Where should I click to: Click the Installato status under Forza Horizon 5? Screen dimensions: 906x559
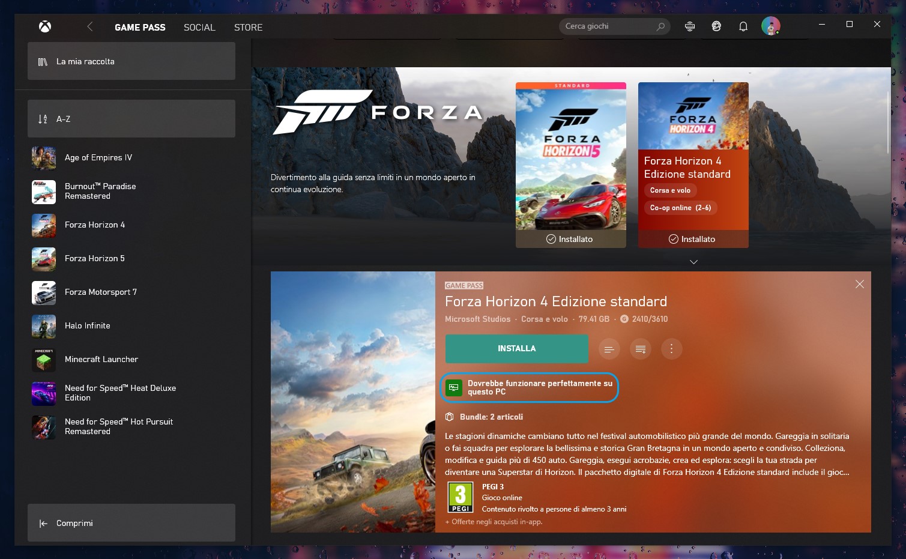point(570,239)
